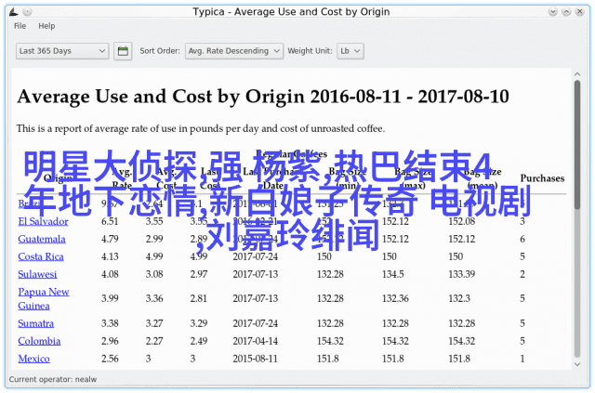
Task: Open the calendar date picker icon
Action: 123,51
